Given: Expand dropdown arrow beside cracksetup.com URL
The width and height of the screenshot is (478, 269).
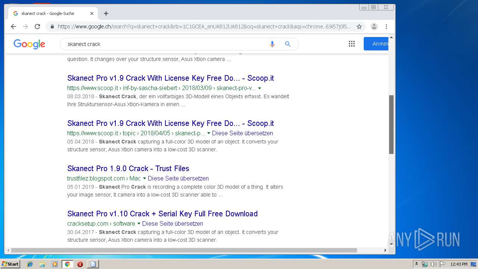Looking at the screenshot, I should (139, 224).
